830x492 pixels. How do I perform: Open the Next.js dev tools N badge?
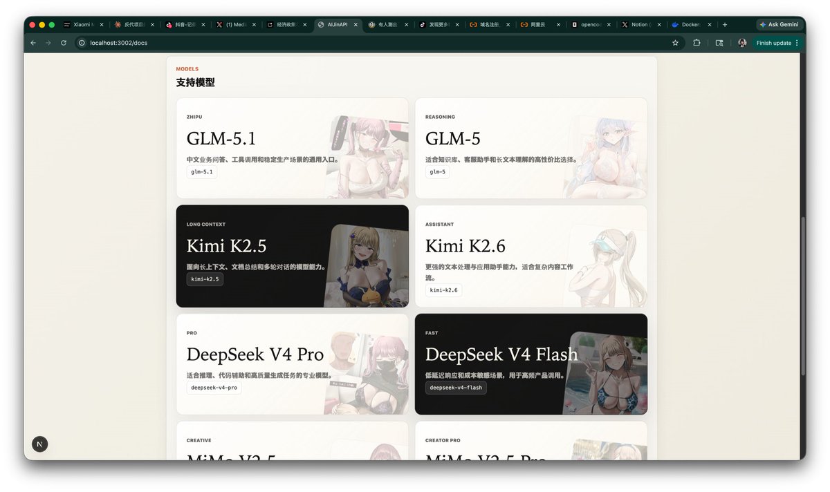[x=39, y=444]
